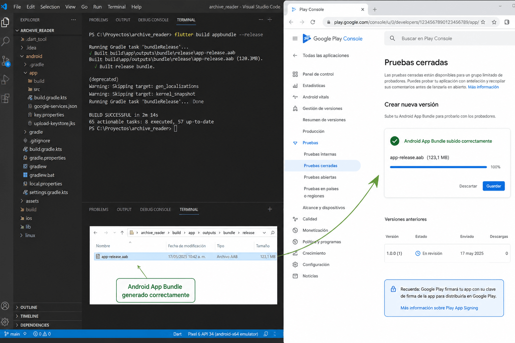Image resolution: width=515 pixels, height=343 pixels.
Task: Click the upload progress bar at 100%
Action: (x=438, y=167)
